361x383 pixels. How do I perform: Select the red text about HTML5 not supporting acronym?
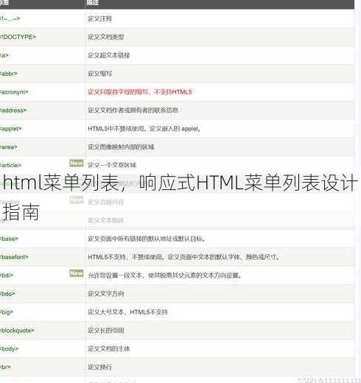coord(140,92)
